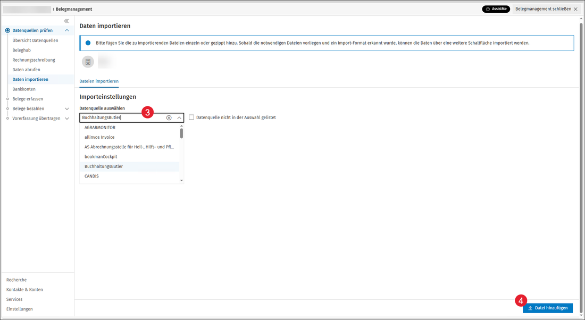Go to Belege erfassen
The width and height of the screenshot is (585, 320).
[28, 99]
